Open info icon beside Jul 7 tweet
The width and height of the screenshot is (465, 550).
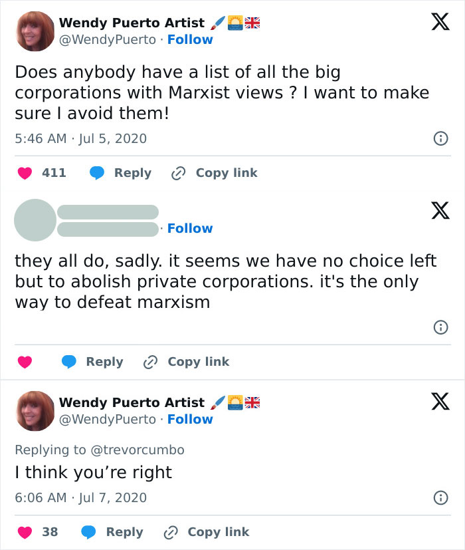coord(439,497)
